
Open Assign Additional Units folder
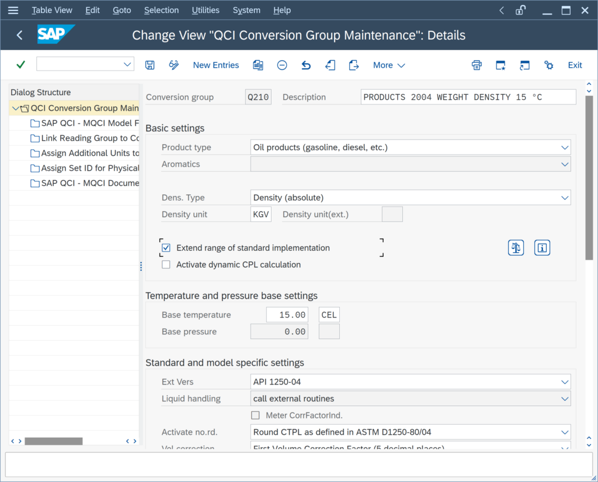(84, 153)
